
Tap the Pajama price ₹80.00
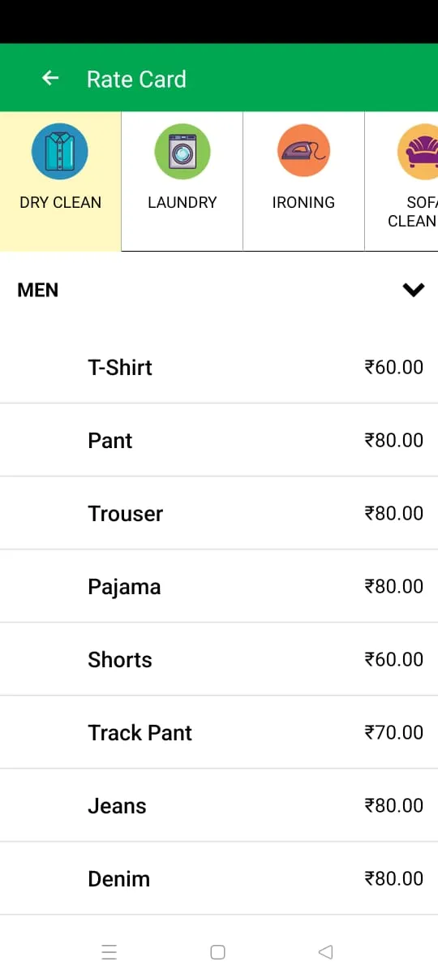(394, 586)
